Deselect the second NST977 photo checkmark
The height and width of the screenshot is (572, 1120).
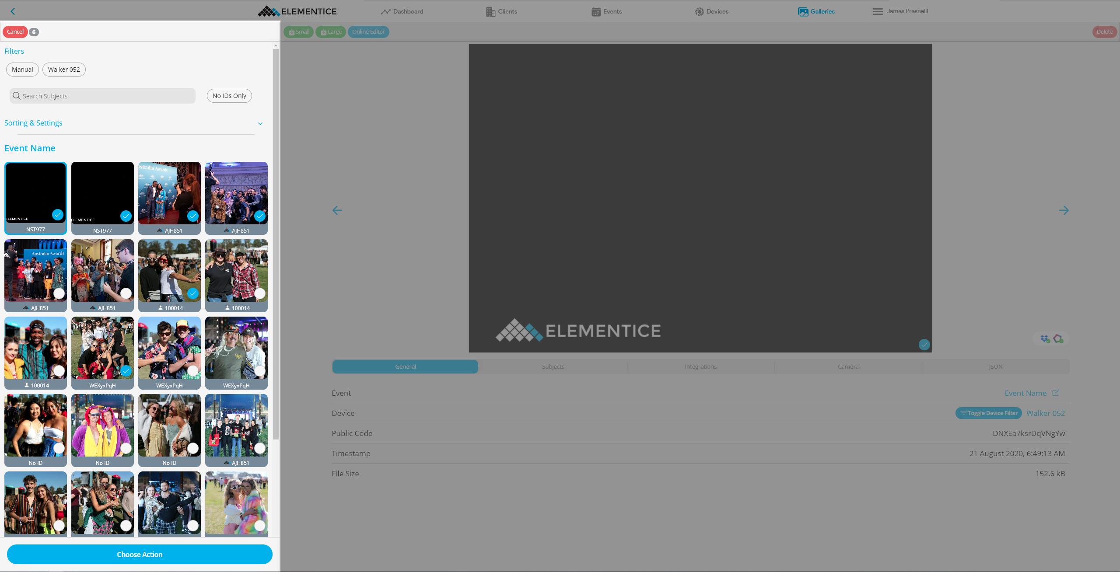click(x=126, y=216)
